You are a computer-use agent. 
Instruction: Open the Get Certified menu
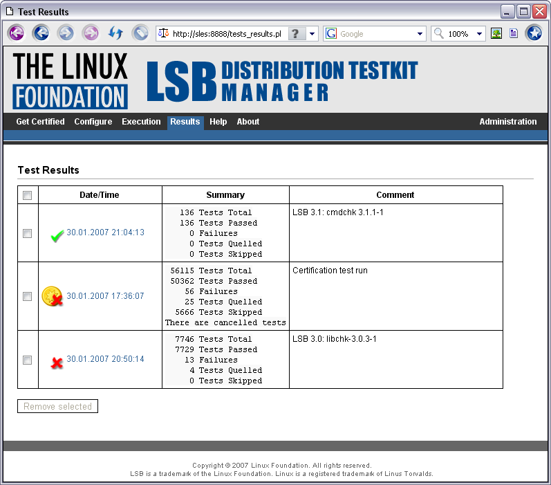coord(40,122)
